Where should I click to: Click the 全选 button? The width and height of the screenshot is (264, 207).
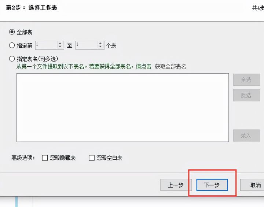click(246, 80)
